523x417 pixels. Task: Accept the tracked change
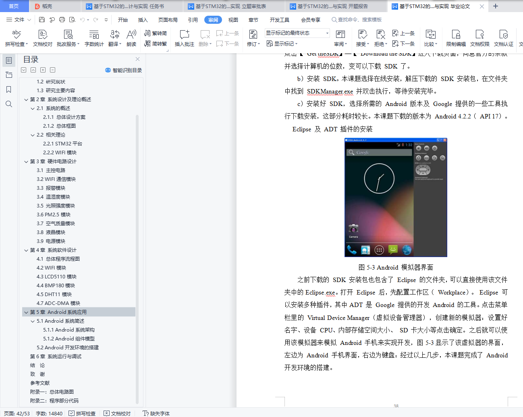click(x=363, y=38)
